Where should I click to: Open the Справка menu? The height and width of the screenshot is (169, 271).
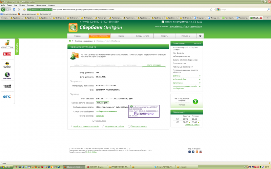coord(51,5)
